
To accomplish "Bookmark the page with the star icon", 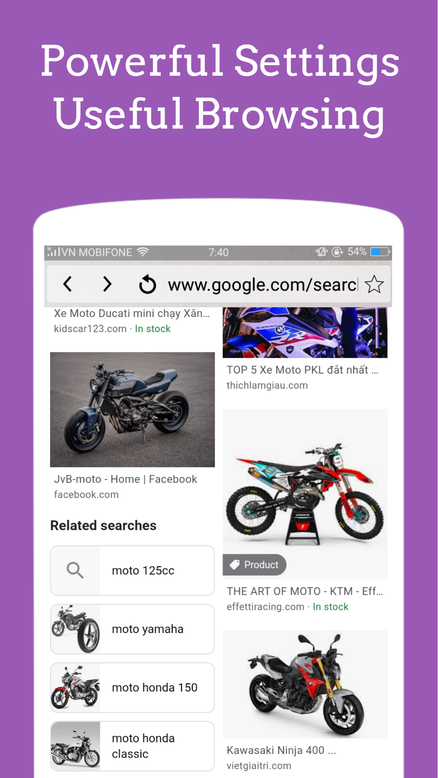I will pos(374,284).
